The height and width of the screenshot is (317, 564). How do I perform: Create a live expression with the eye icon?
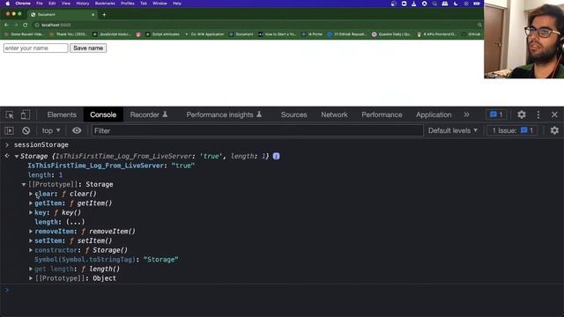(77, 130)
